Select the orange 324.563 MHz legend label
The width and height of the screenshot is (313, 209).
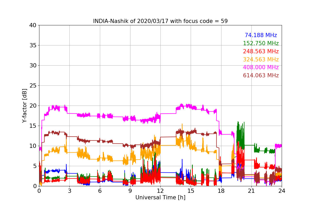261,60
